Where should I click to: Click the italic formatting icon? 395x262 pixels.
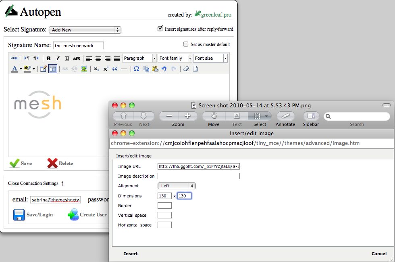[58, 59]
